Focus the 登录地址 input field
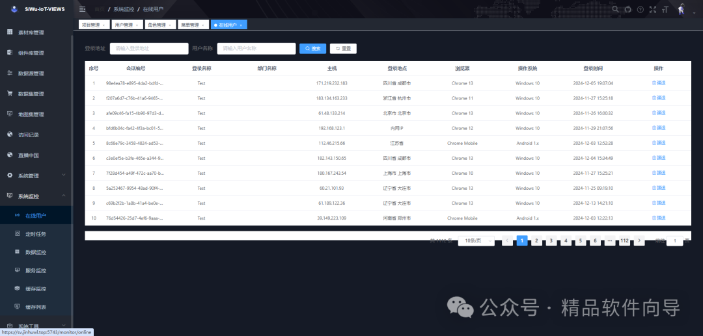Screen dimensions: 703x336 pos(149,48)
